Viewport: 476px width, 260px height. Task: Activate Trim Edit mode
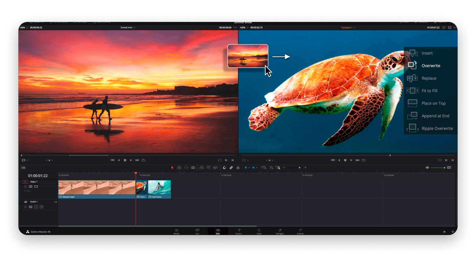[x=179, y=167]
